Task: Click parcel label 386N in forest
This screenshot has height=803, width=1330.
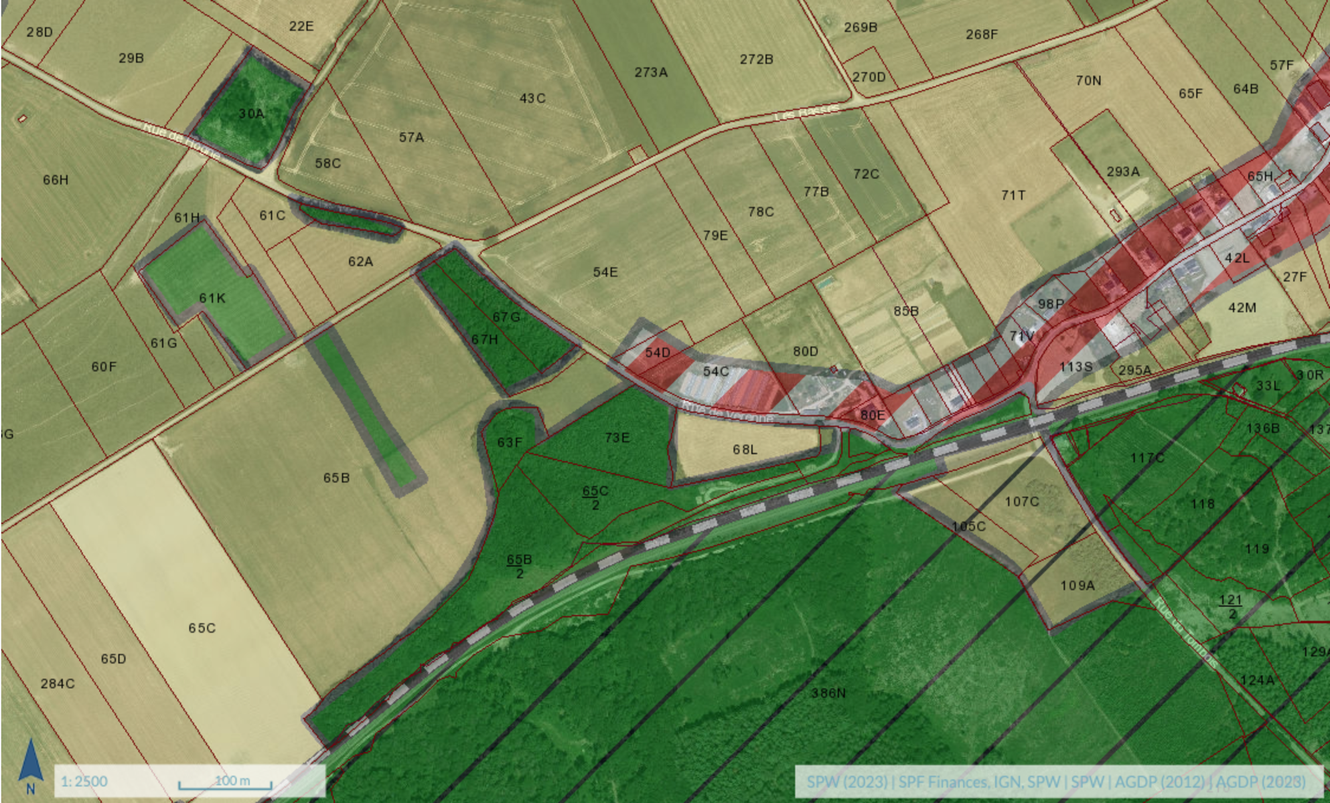Action: pyautogui.click(x=828, y=693)
